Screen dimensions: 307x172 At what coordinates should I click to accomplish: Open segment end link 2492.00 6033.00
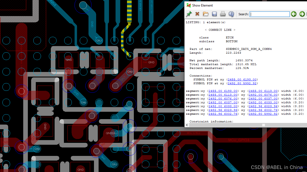(263, 102)
